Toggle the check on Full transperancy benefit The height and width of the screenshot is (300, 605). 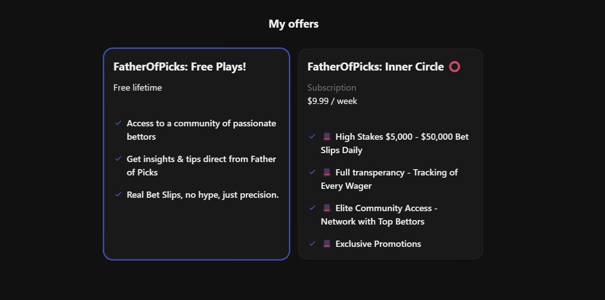(x=312, y=171)
